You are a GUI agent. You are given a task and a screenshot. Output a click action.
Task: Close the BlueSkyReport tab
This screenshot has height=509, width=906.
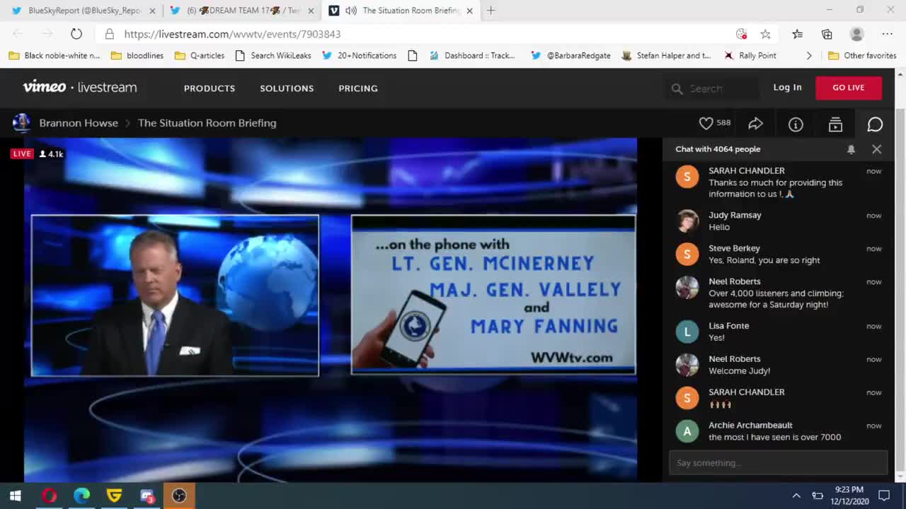(x=151, y=11)
